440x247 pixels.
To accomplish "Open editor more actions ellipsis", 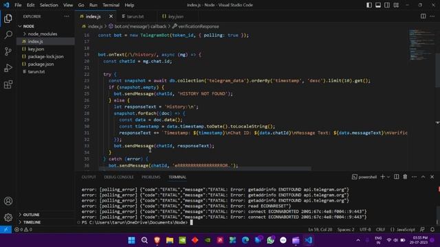I will (x=432, y=16).
